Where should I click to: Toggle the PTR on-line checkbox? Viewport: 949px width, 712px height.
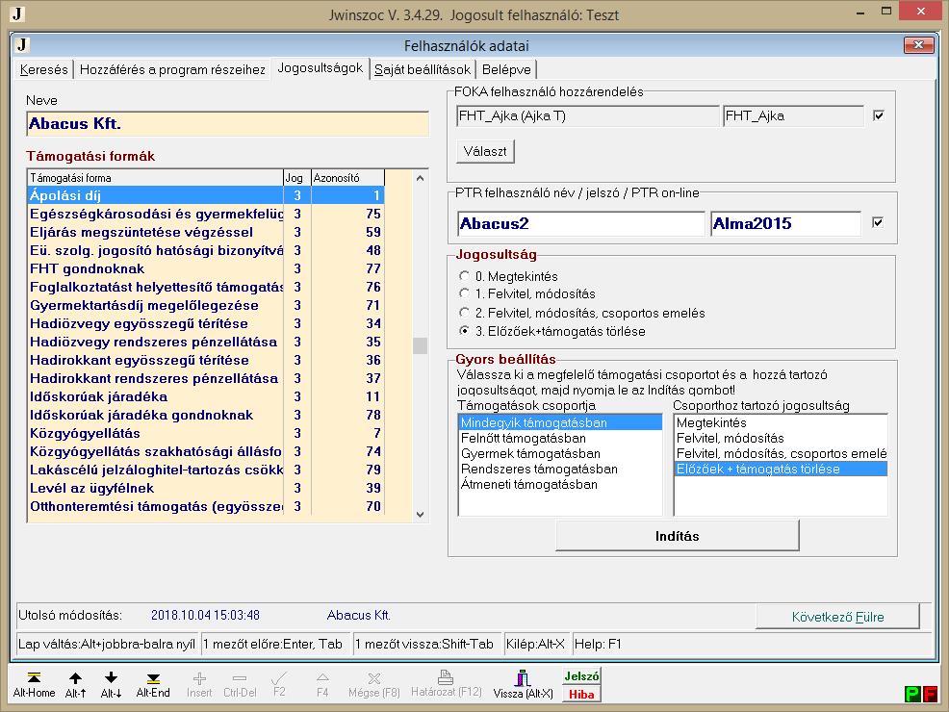click(x=878, y=222)
